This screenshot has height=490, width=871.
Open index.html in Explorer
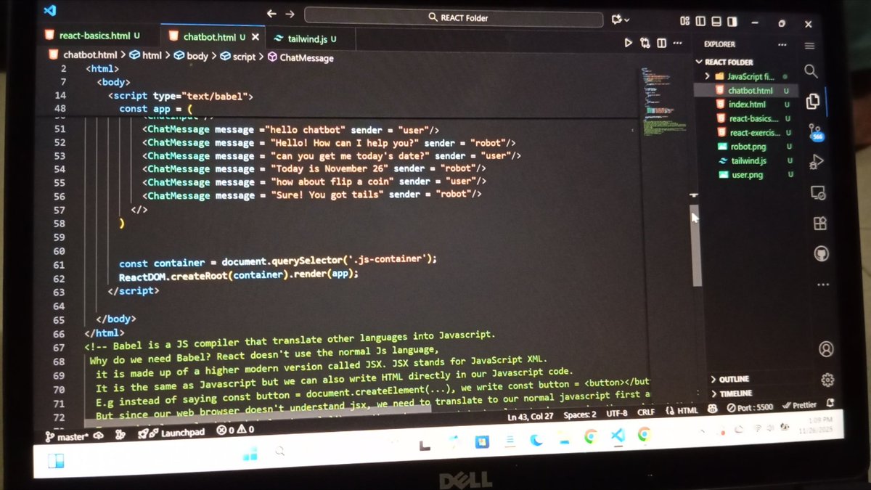tap(747, 105)
